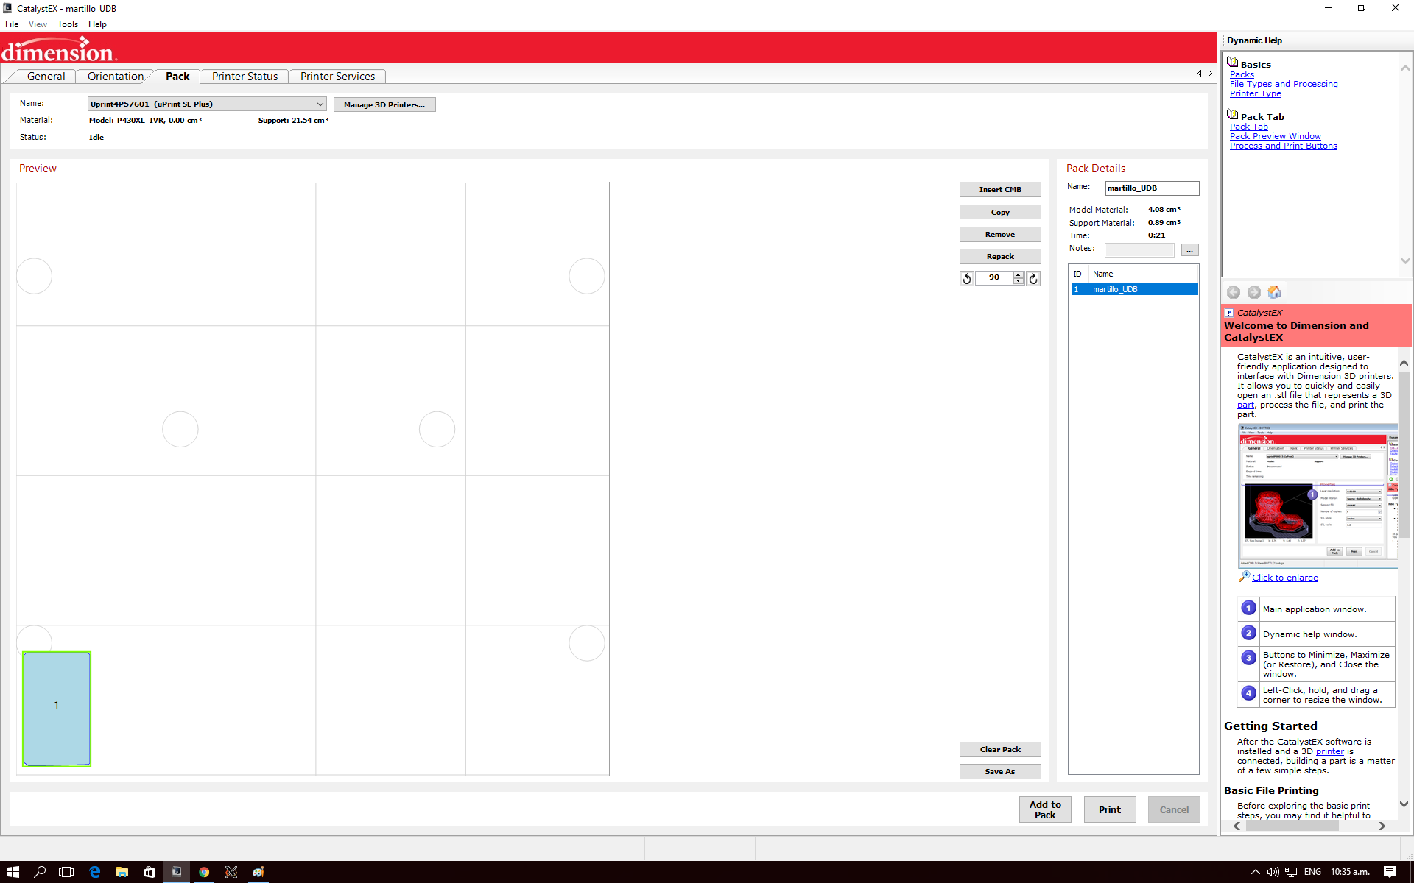Open Process and Print Buttons help link
Image resolution: width=1414 pixels, height=883 pixels.
point(1284,146)
